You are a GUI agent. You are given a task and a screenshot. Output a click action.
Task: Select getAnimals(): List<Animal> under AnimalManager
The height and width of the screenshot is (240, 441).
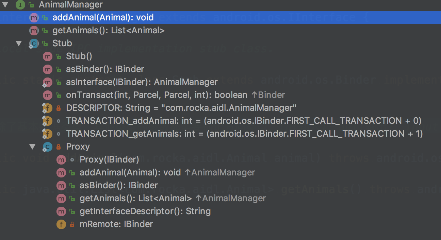pos(109,31)
